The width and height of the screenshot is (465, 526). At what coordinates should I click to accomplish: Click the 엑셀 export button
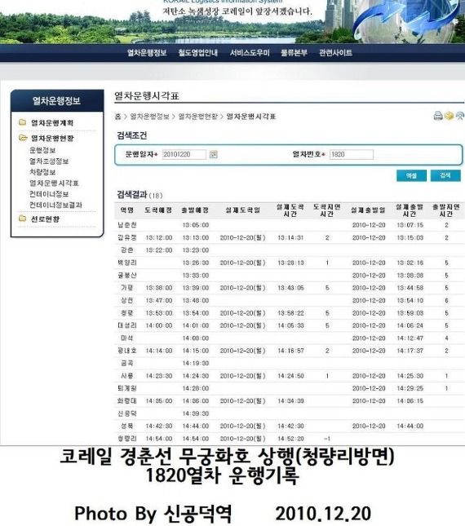coord(411,175)
